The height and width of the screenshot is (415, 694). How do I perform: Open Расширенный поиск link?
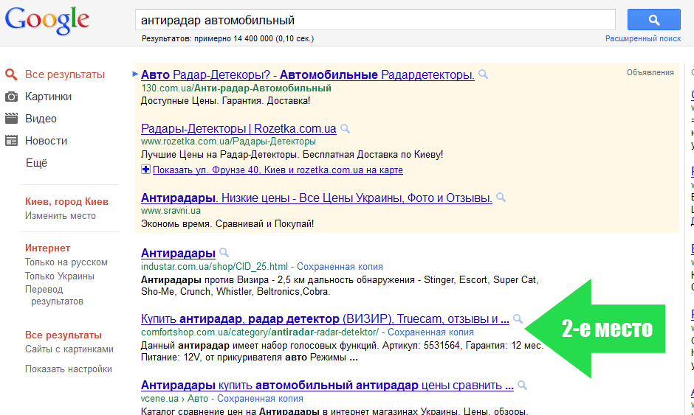click(642, 38)
